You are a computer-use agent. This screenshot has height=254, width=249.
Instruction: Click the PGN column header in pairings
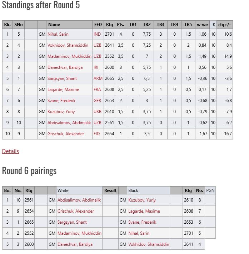[x=210, y=190]
